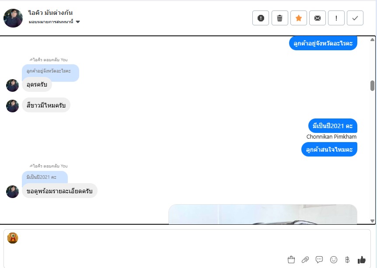Delete conversation using the trash icon
Viewport: 377px width, 268px height.
click(x=279, y=18)
